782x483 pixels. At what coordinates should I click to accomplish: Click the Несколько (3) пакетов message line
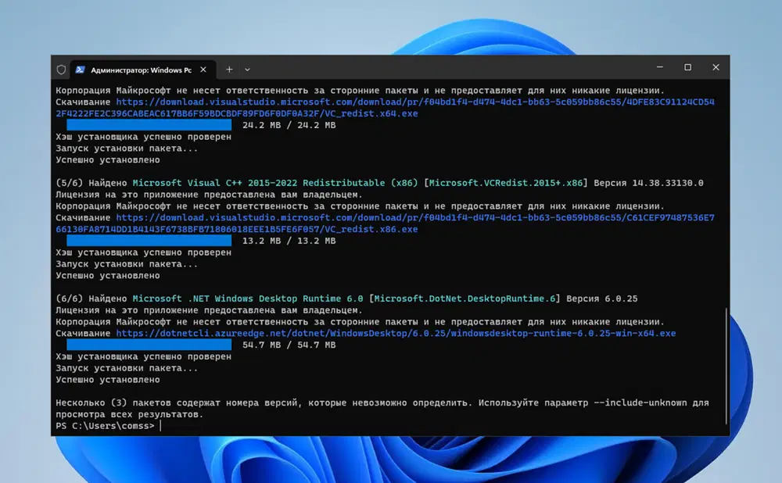tap(382, 402)
